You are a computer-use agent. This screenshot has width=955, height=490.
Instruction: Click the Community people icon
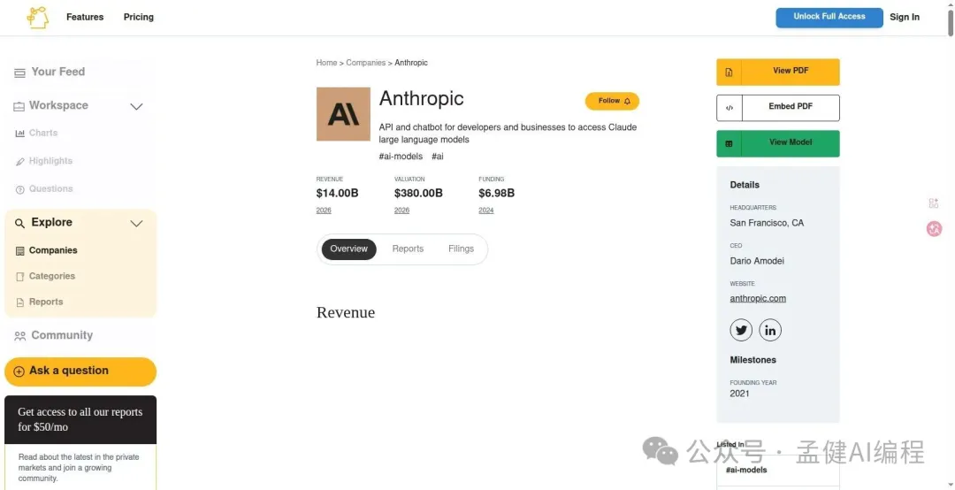[20, 336]
